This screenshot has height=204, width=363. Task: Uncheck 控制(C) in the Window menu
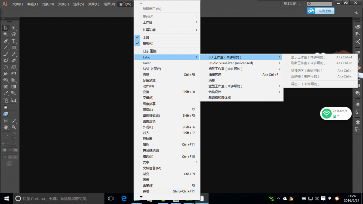(x=148, y=43)
